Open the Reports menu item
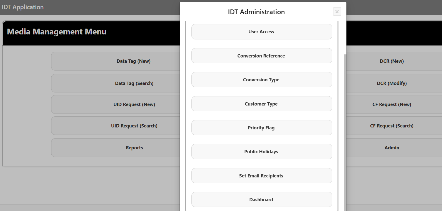This screenshot has height=211, width=442. (x=134, y=148)
